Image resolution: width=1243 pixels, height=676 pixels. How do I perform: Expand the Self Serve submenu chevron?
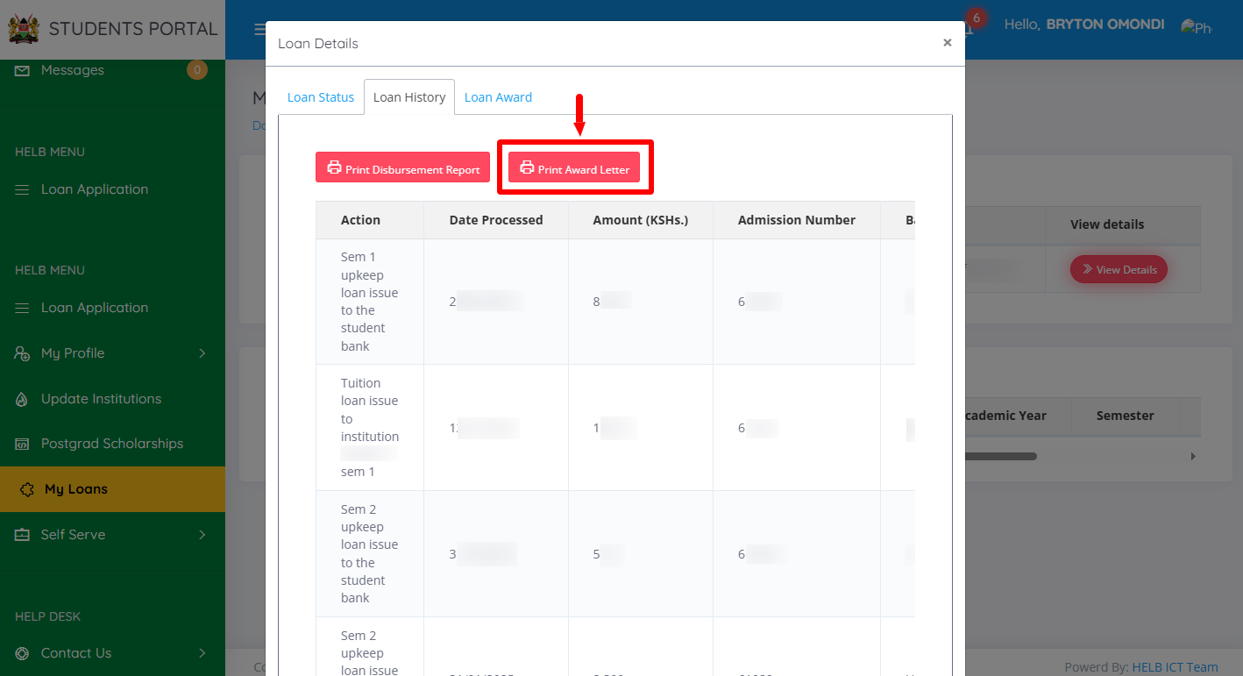point(202,535)
